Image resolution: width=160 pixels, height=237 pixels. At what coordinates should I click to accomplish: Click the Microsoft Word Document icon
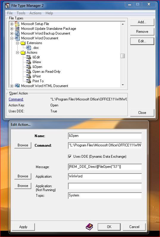coord(17,38)
